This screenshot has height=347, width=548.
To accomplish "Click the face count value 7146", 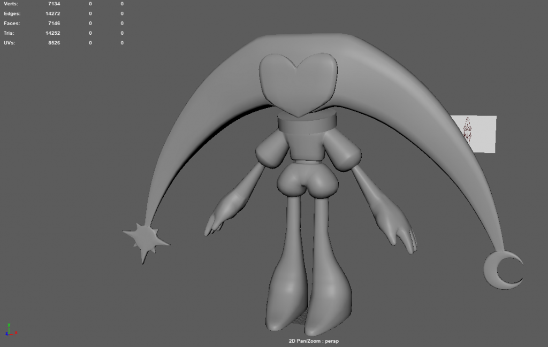I will tap(54, 24).
